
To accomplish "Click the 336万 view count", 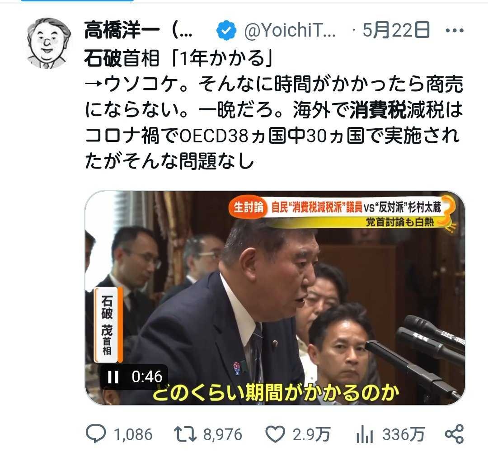I will click(x=404, y=434).
